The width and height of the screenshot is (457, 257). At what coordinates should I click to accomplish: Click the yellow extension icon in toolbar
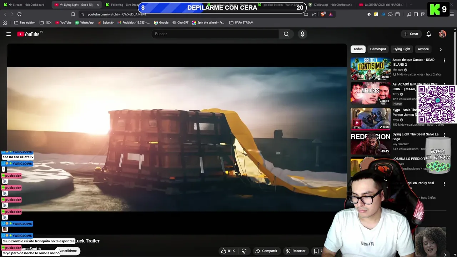click(x=376, y=14)
